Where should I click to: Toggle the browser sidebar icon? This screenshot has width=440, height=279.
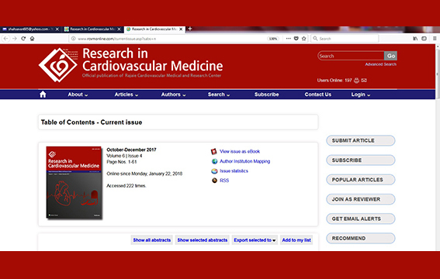coord(424,39)
